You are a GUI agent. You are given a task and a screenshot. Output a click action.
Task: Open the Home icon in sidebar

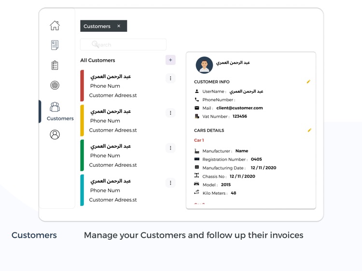click(55, 26)
